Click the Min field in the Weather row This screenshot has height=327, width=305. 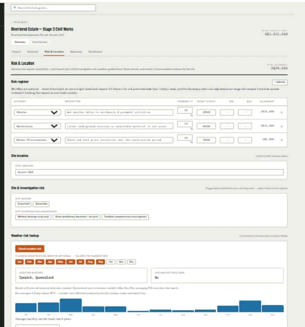227,112
